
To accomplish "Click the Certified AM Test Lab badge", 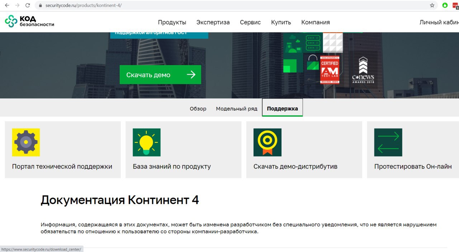I will click(x=330, y=69).
